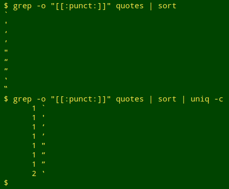Select the quotes filename in uniq command line
The width and height of the screenshot is (229, 189).
130,99
